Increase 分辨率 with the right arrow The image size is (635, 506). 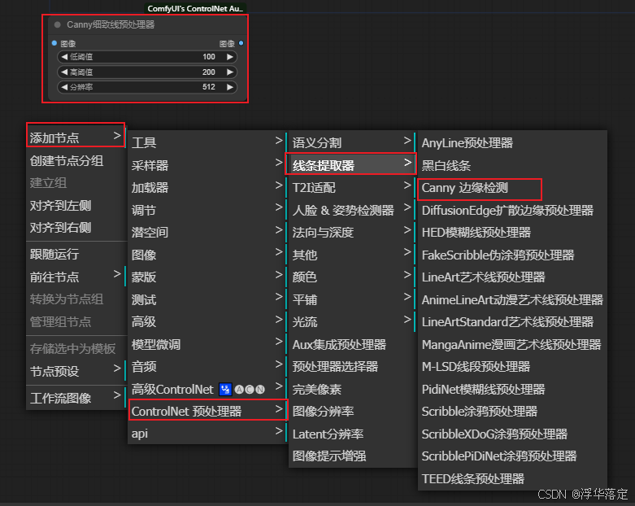(230, 87)
